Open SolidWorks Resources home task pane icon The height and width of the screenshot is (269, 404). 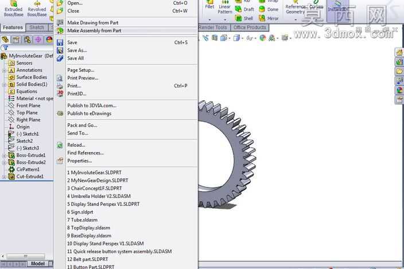coord(399,53)
